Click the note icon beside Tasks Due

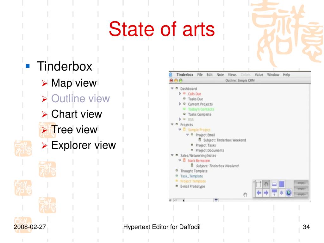coord(184,99)
